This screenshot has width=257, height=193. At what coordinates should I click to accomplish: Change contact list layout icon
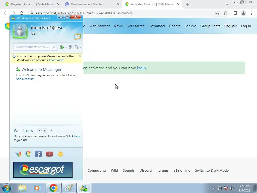click(71, 47)
